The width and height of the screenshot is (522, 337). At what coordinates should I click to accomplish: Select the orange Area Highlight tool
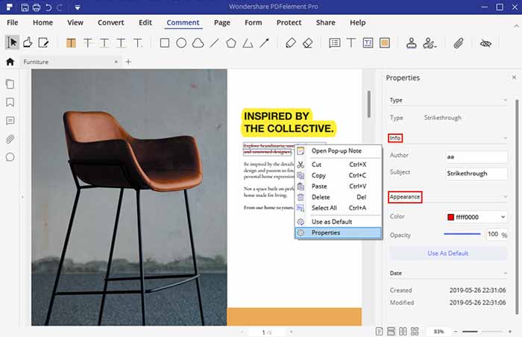tap(385, 43)
